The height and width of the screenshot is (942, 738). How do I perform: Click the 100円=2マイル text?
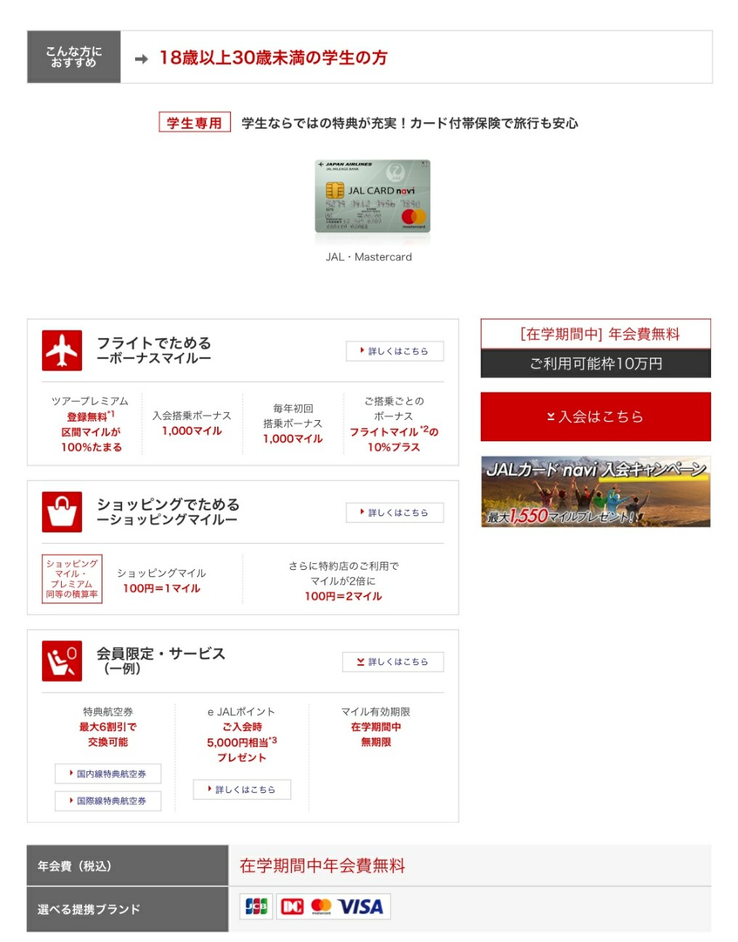point(344,596)
